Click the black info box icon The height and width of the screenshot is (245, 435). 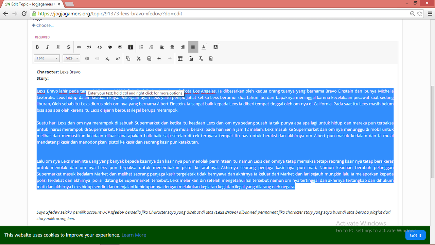point(130,47)
